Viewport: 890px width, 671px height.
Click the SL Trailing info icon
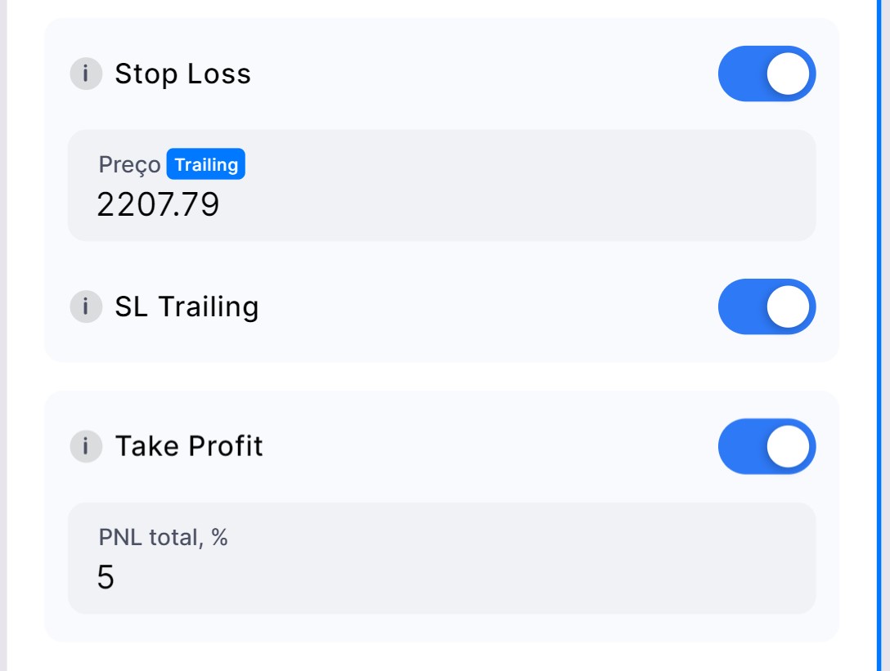tap(85, 306)
